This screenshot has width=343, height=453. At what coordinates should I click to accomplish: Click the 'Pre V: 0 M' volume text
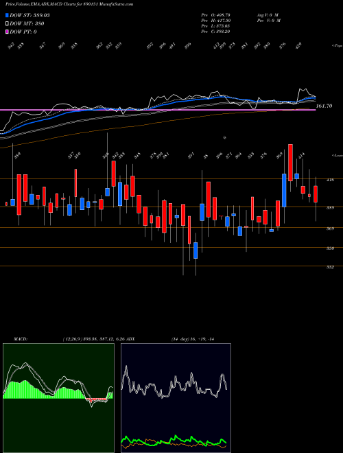pos(268,21)
